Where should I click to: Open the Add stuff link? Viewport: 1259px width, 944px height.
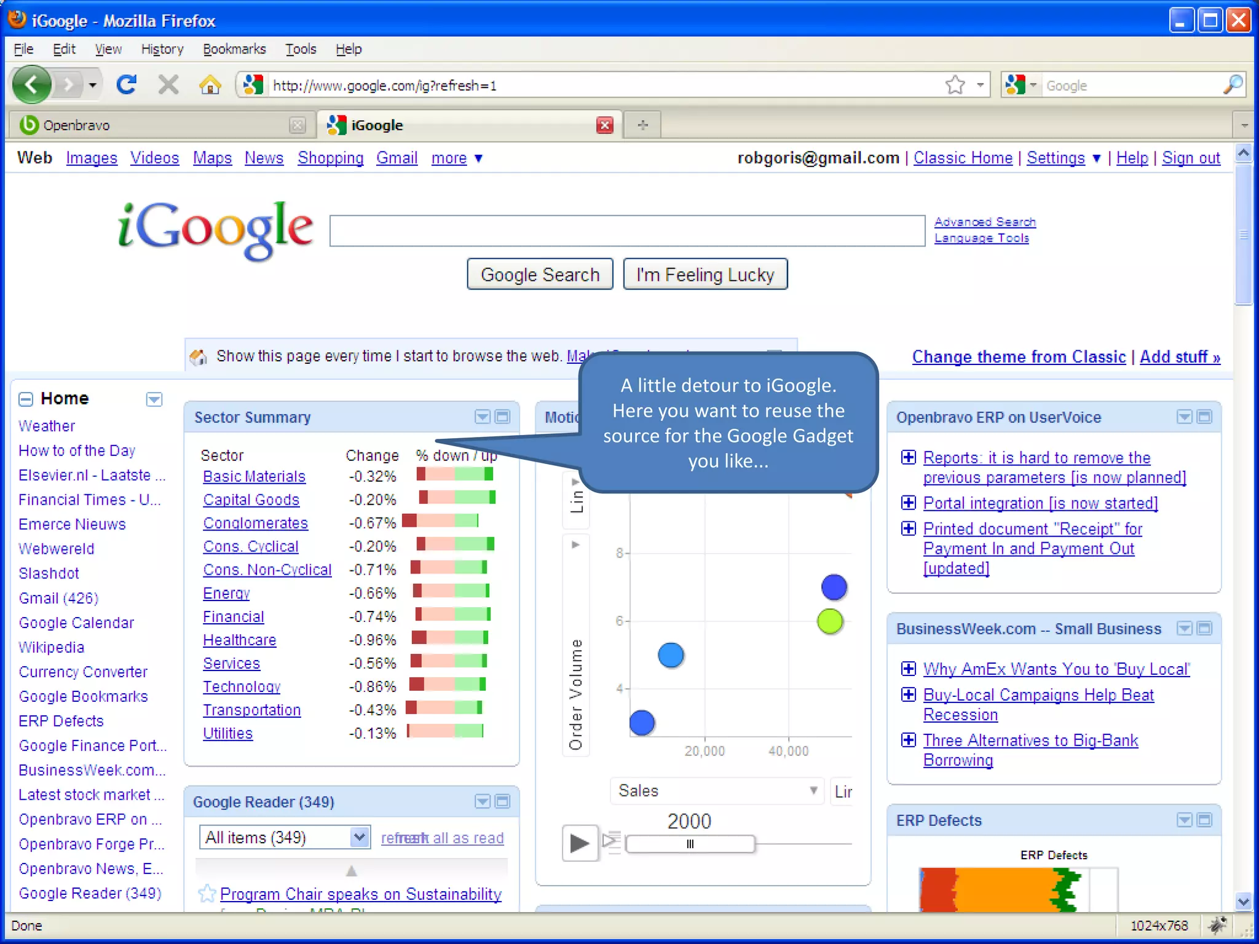[x=1180, y=357]
